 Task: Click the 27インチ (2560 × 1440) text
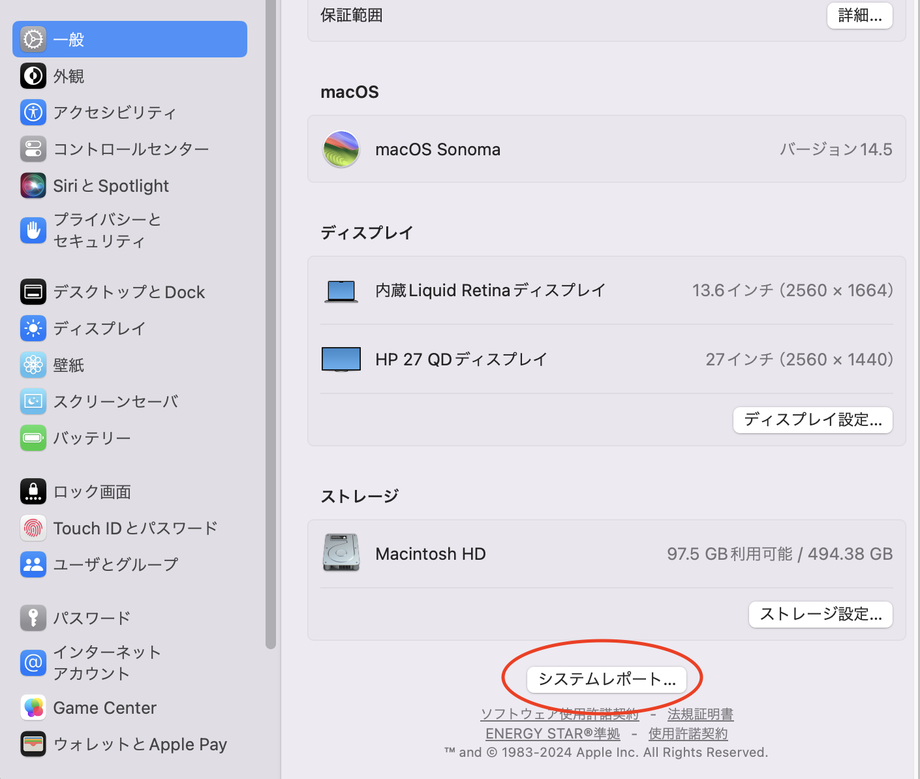click(799, 359)
